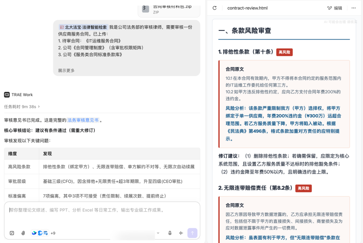Click the audio waveform icon
Viewport: 363px width, 243px height.
(x=181, y=233)
